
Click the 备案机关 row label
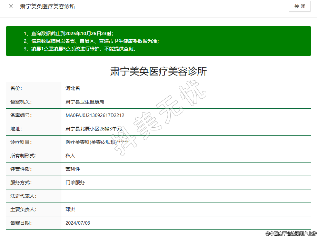point(21,102)
